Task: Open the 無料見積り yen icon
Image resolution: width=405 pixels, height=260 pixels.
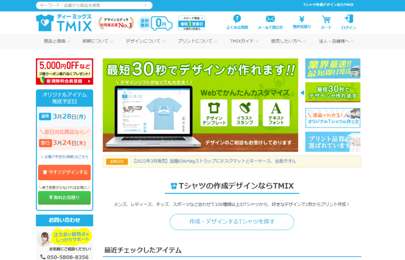Action: click(x=302, y=19)
